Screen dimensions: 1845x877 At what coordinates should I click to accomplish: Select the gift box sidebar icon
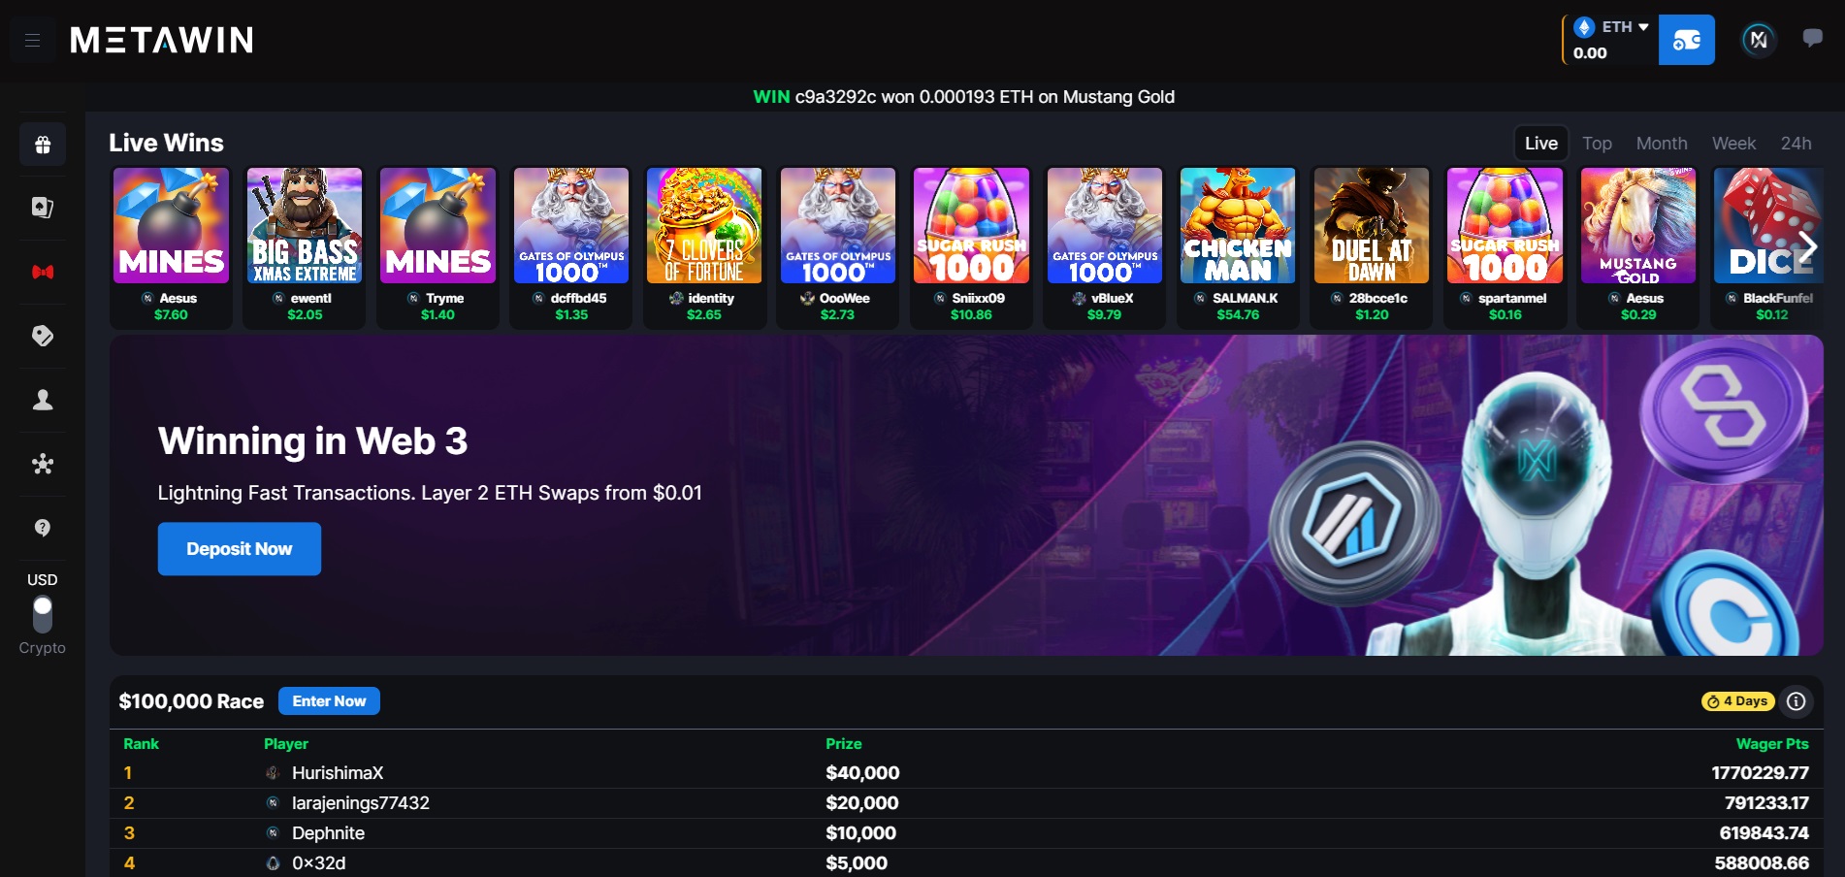[x=43, y=145]
